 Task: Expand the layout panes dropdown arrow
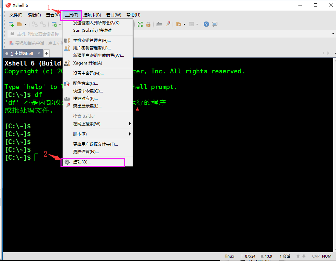click(197, 24)
